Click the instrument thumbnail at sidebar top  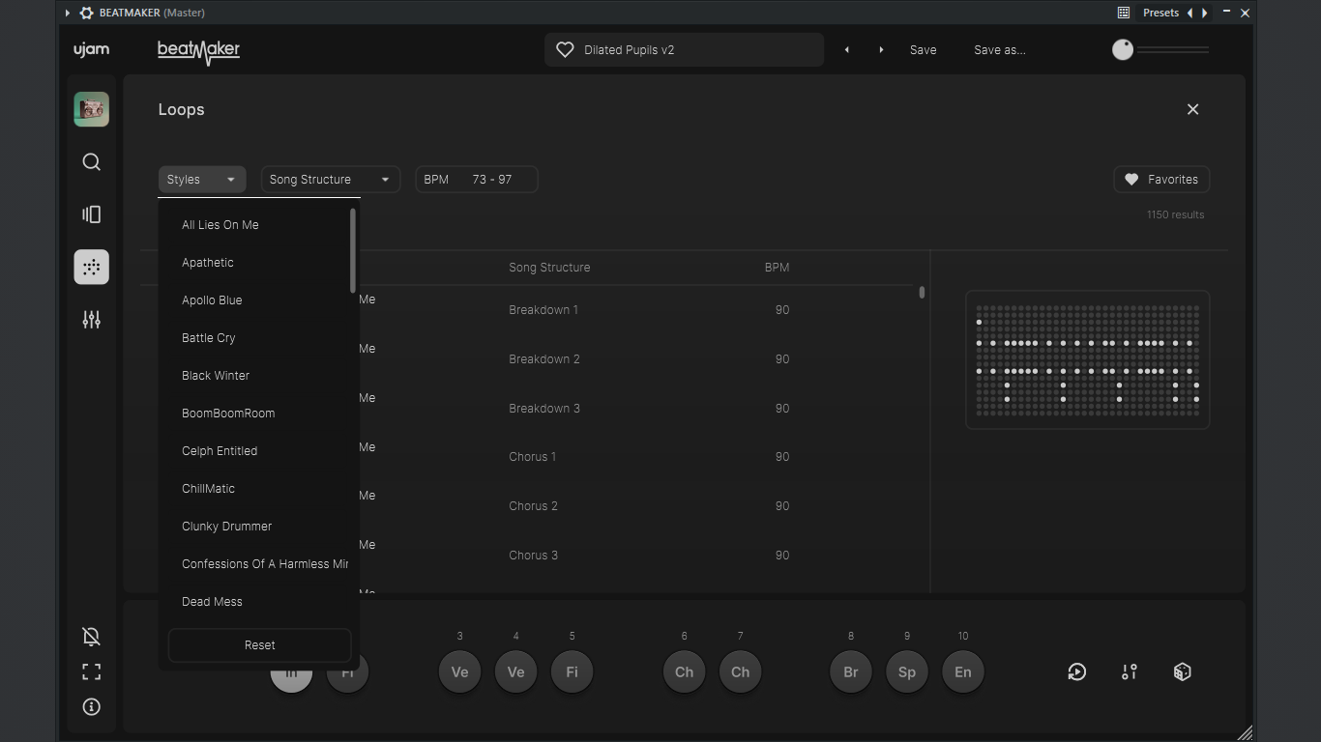pos(91,109)
